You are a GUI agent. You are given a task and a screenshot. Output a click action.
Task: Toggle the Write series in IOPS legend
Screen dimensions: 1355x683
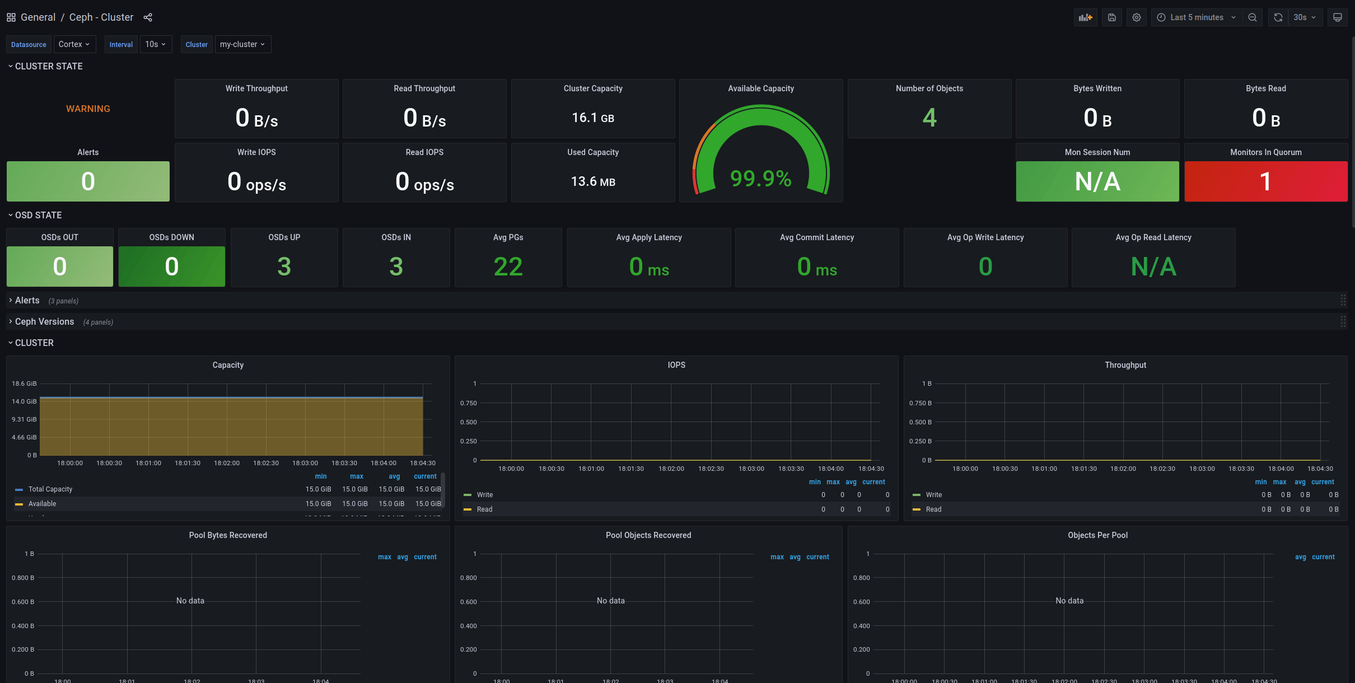pos(485,494)
